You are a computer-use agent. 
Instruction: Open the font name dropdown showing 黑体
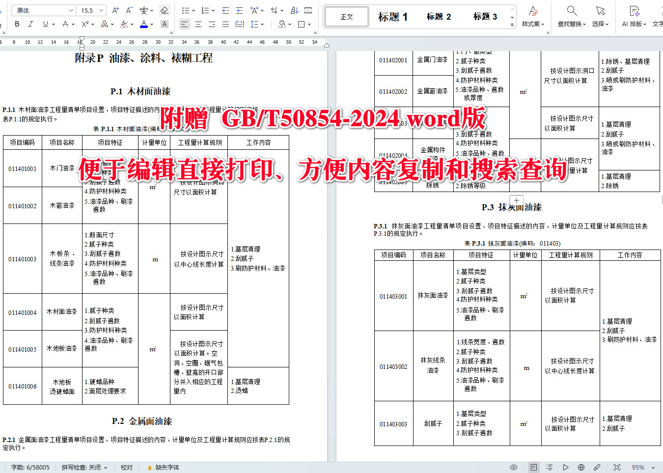tap(43, 9)
